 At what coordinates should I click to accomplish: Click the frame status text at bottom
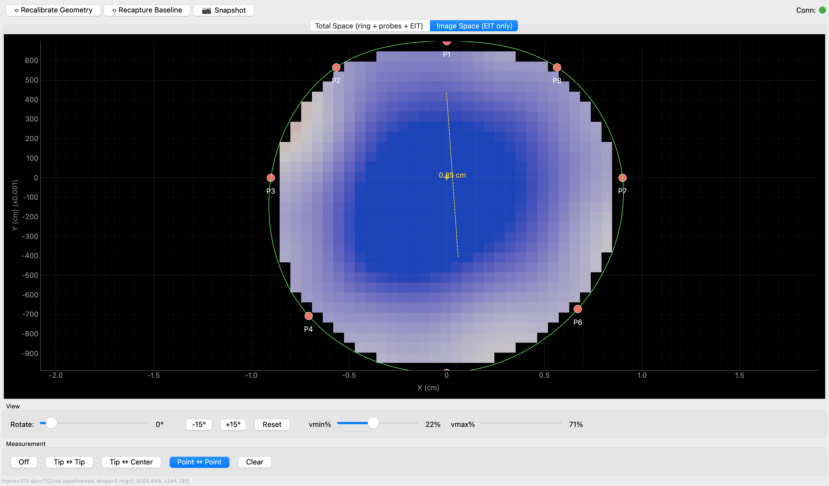pos(96,481)
